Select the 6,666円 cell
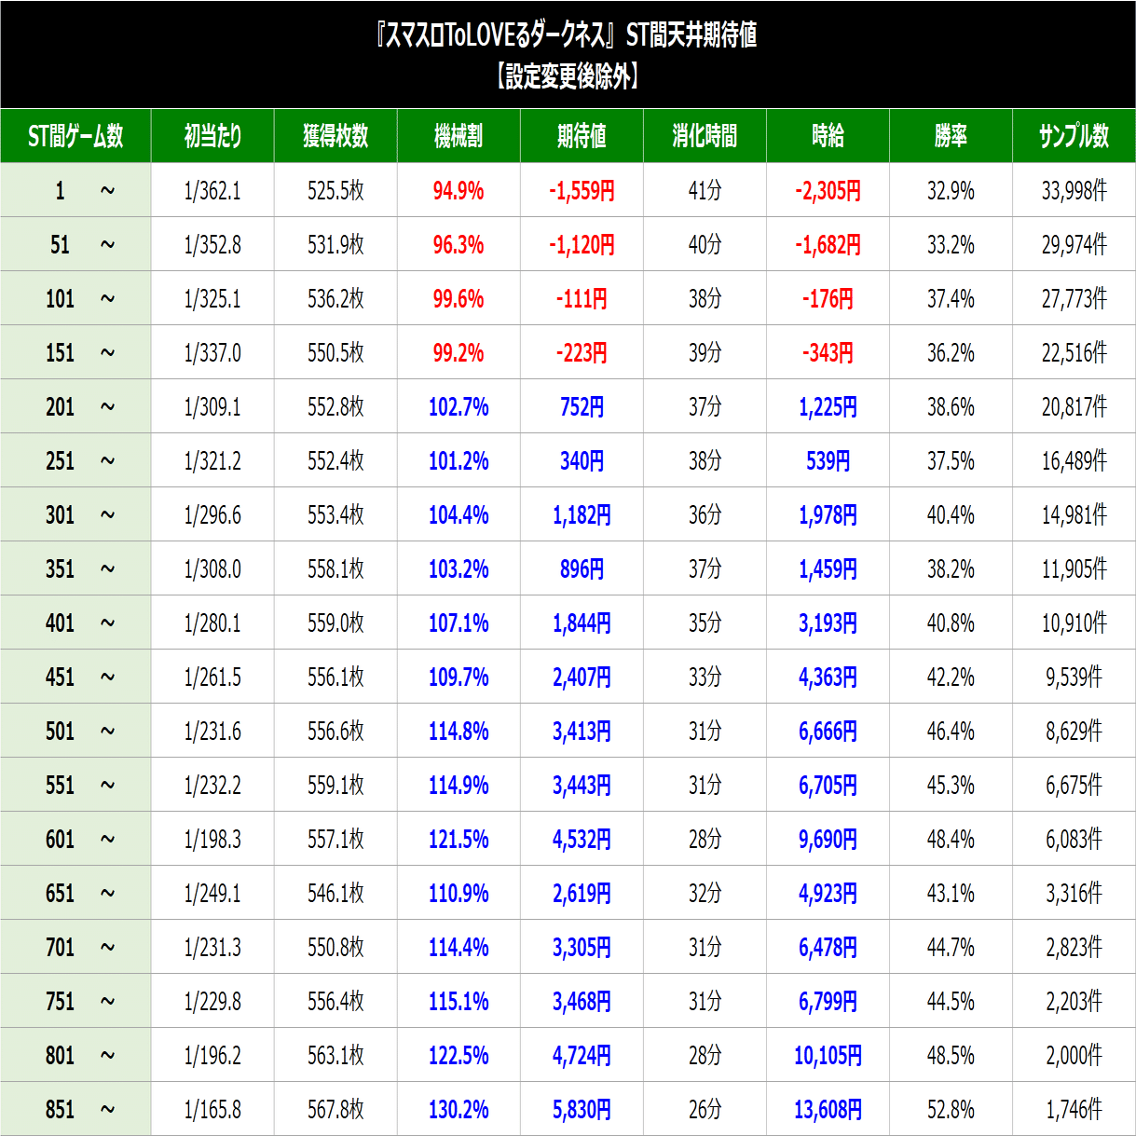 828,732
